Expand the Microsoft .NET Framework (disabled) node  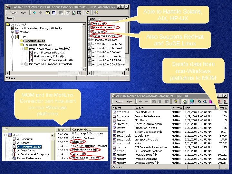[22, 64]
